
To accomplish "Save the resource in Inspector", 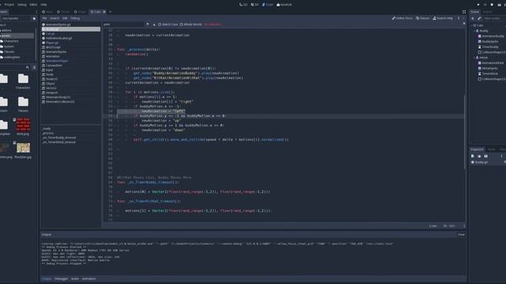I will [x=485, y=156].
